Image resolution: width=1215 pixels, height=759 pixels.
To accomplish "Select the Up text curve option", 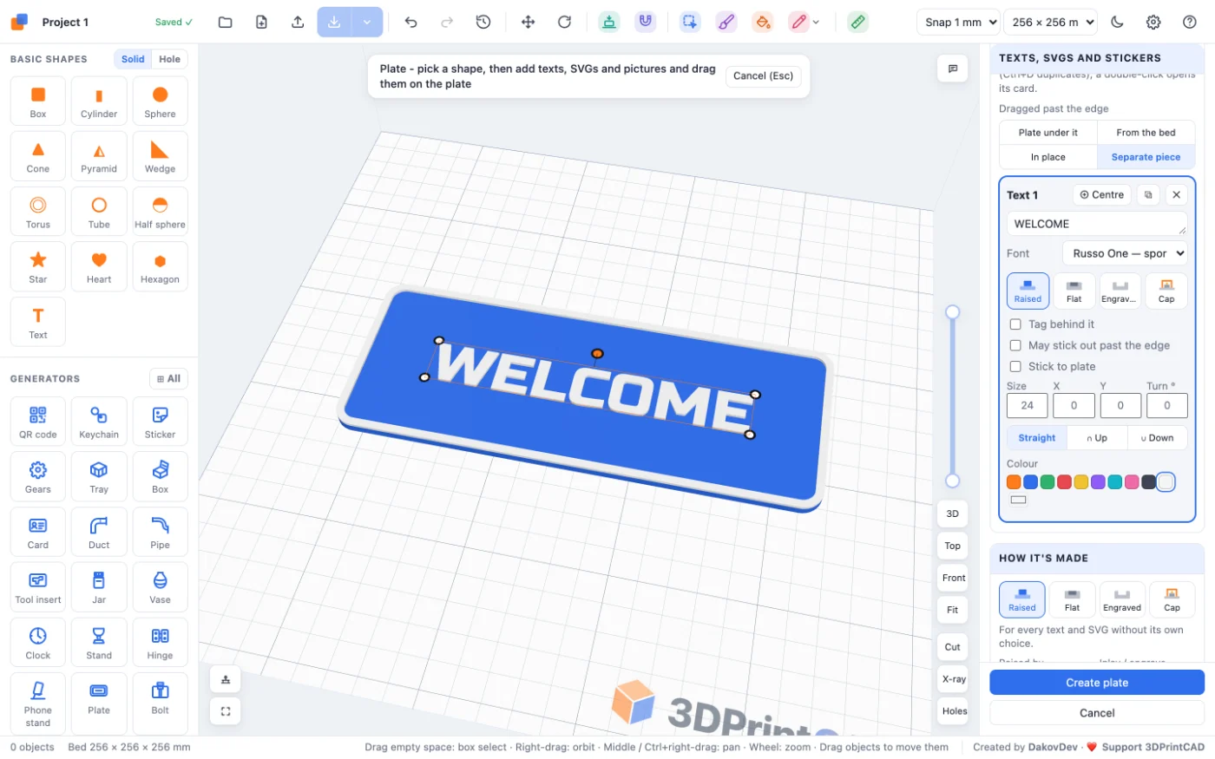I will click(x=1097, y=438).
